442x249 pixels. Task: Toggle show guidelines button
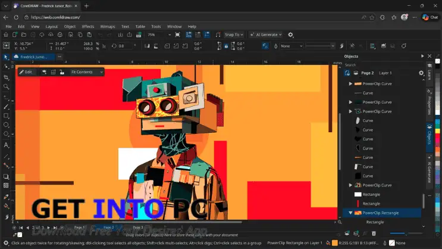pyautogui.click(x=207, y=35)
